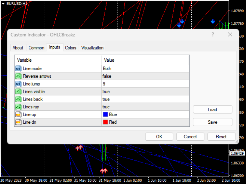Screen dimensions: 246x184
Task: Click the Line mode integer type icon
Action: (x=18, y=68)
